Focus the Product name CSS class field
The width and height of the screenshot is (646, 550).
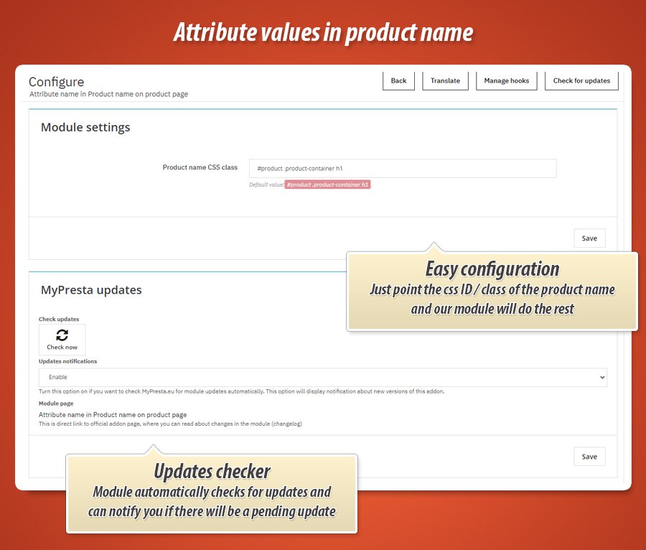tap(402, 168)
